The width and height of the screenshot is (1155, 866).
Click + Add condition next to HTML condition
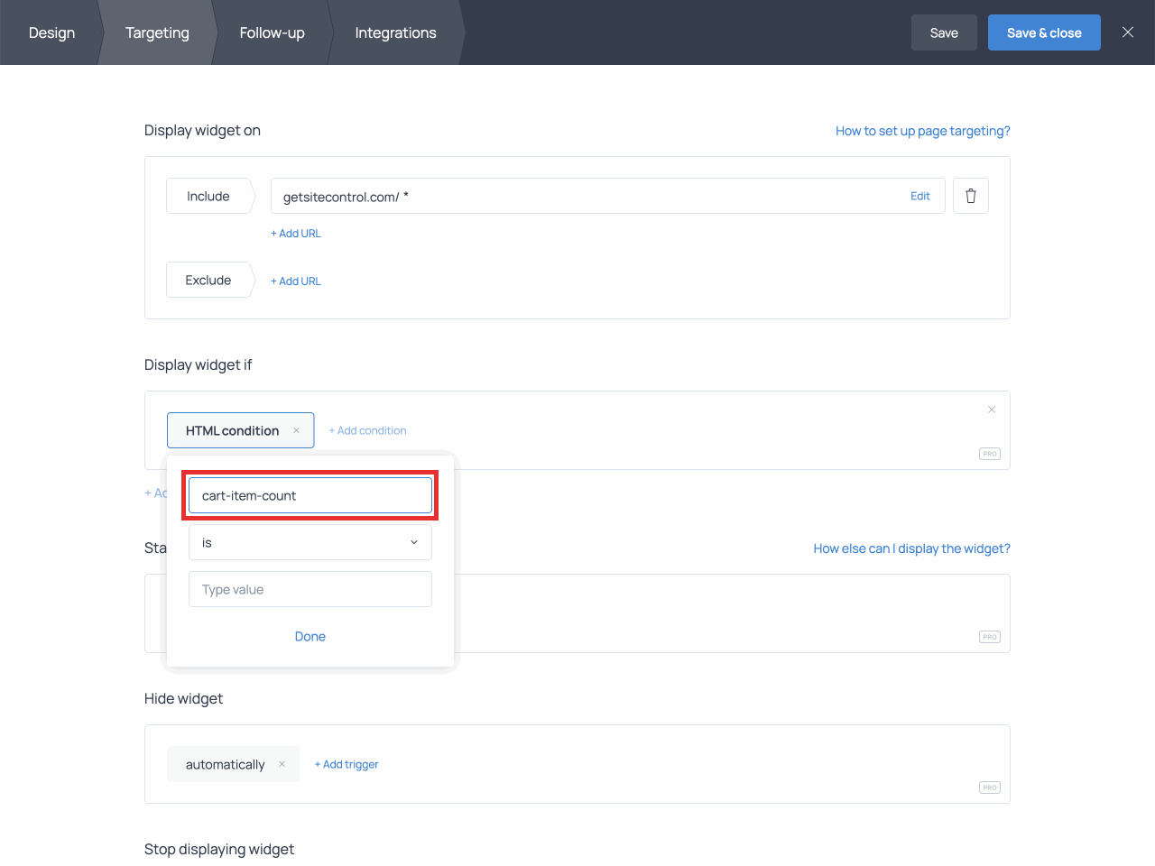(367, 430)
